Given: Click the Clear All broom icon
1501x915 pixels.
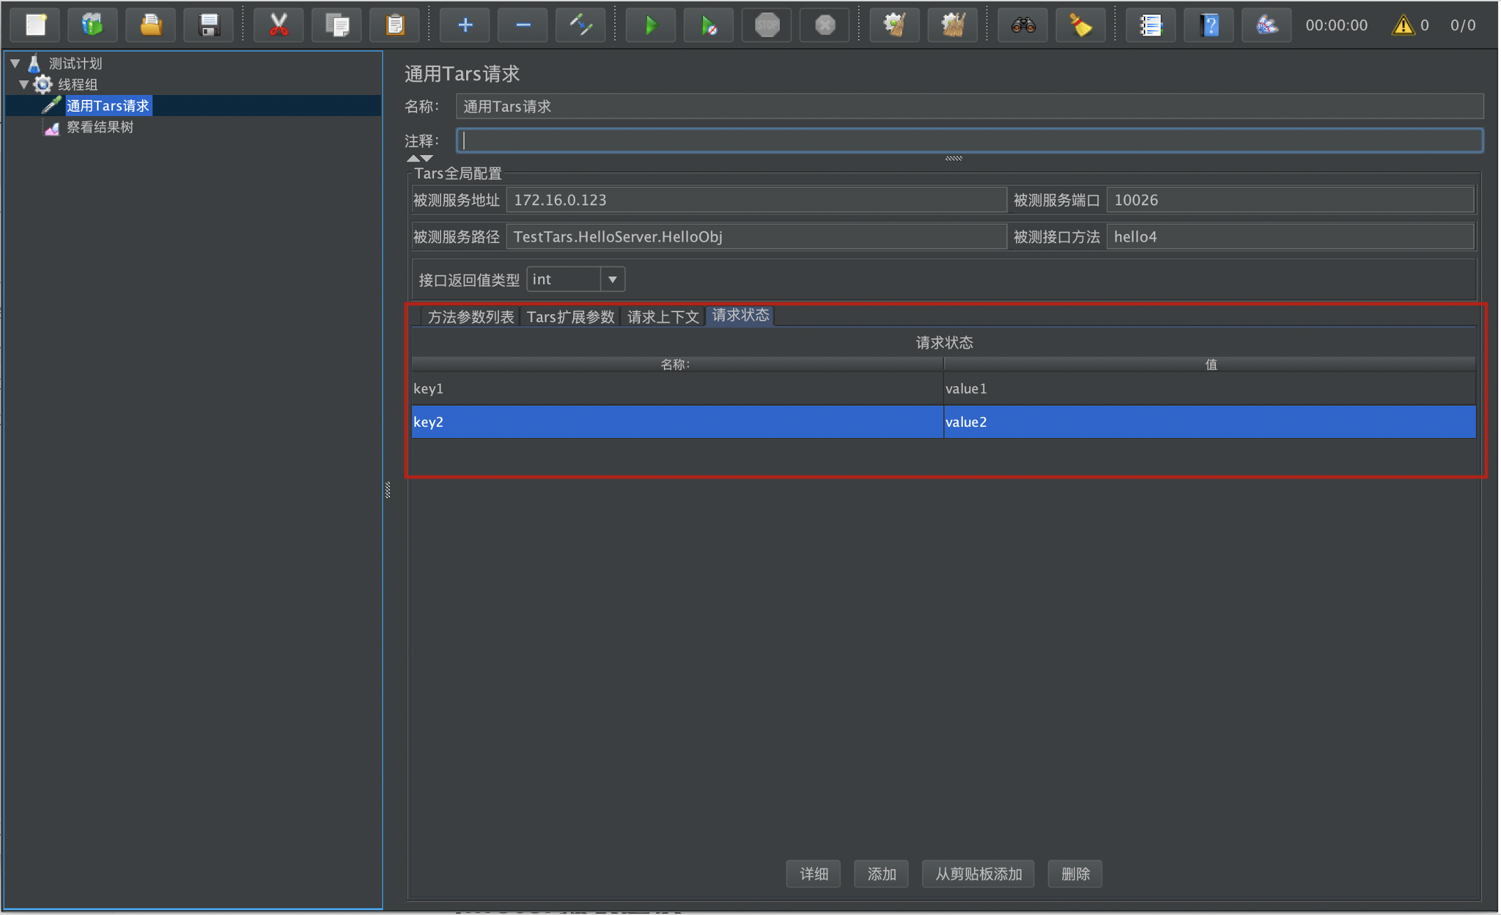Looking at the screenshot, I should [x=952, y=25].
